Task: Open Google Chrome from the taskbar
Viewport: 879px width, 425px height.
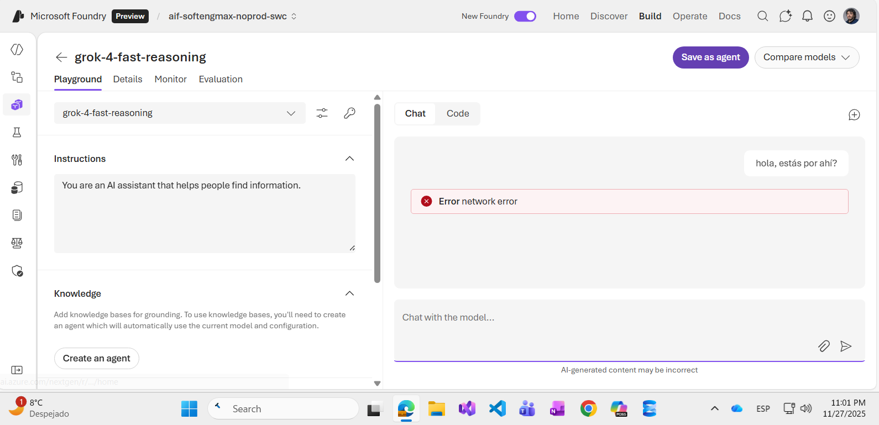Action: tap(588, 408)
